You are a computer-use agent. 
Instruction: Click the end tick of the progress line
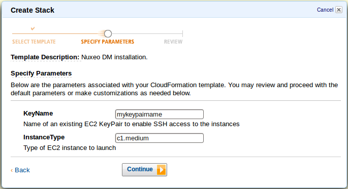182,33
